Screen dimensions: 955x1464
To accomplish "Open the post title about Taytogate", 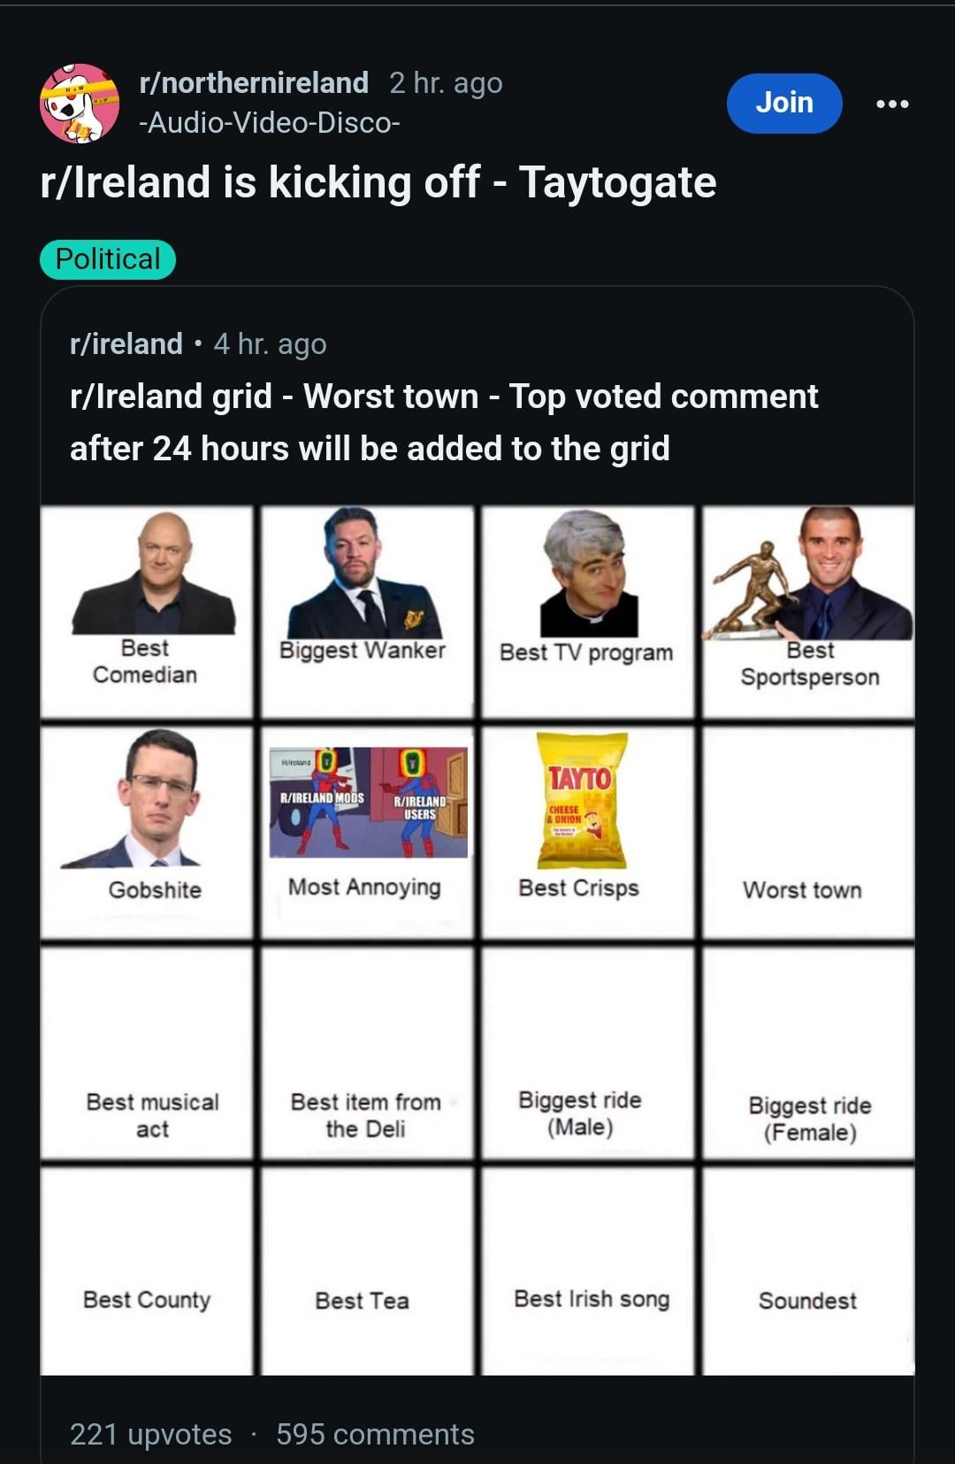I will [x=378, y=182].
